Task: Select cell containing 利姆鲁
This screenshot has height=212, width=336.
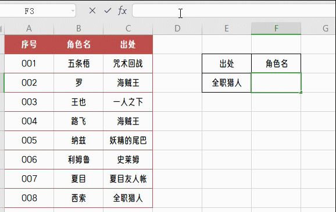Action: [x=78, y=160]
